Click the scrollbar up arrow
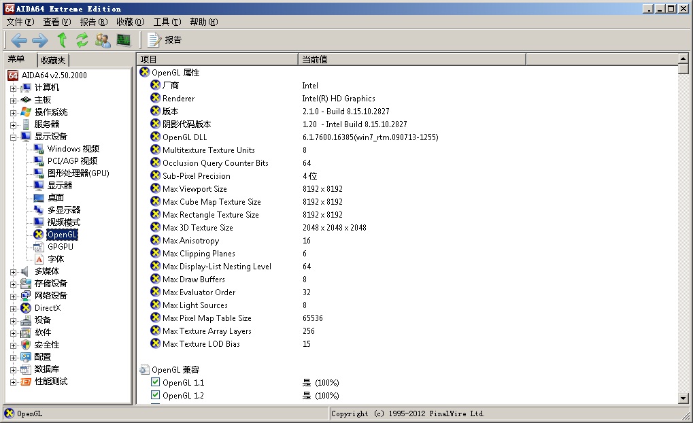The width and height of the screenshot is (693, 423). coord(683,58)
